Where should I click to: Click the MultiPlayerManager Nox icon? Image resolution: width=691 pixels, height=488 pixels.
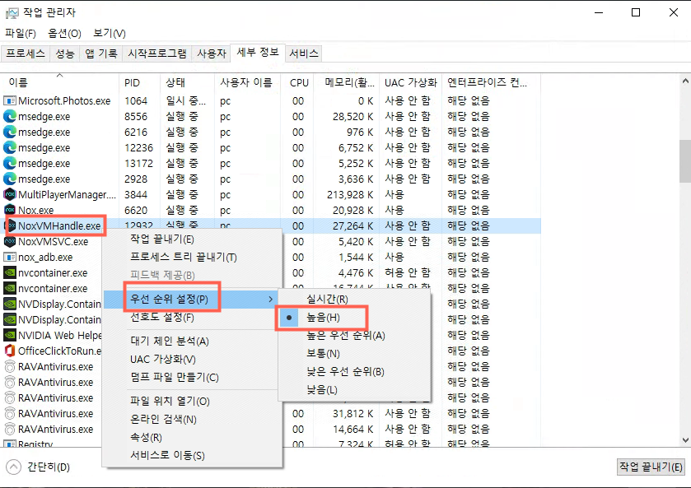(x=10, y=194)
